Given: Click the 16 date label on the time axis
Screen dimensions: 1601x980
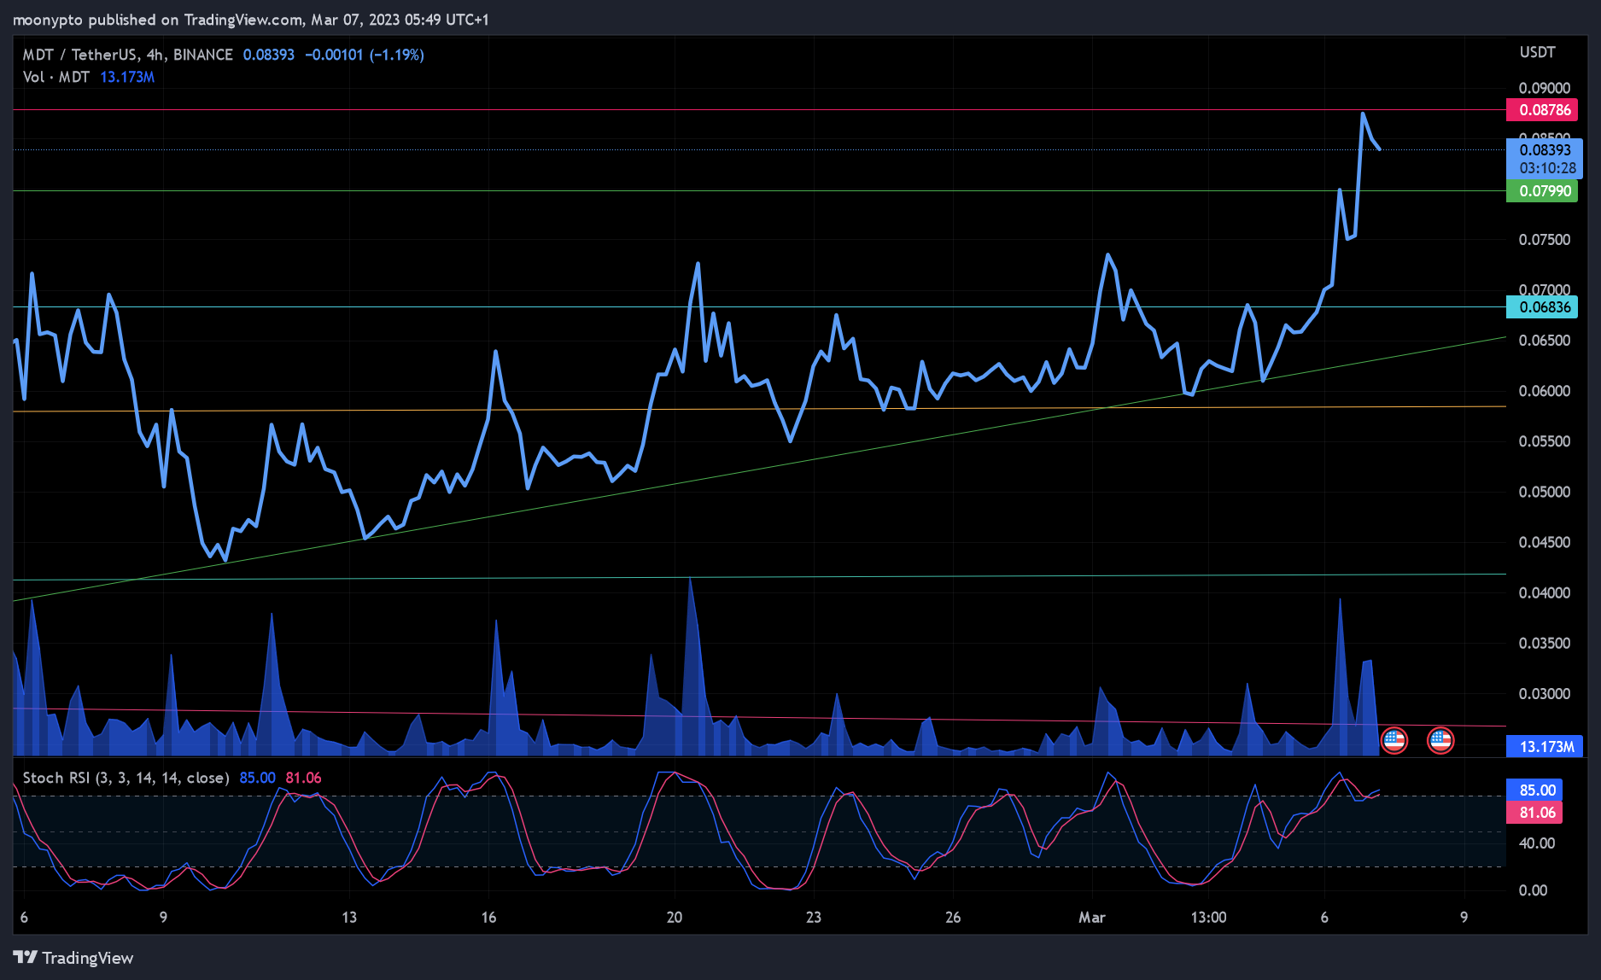Looking at the screenshot, I should click(x=488, y=918).
